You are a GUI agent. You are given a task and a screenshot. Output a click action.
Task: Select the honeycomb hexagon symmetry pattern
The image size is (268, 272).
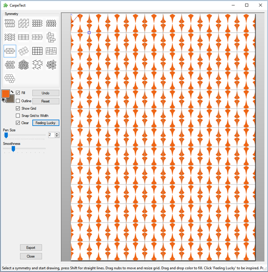click(9, 79)
